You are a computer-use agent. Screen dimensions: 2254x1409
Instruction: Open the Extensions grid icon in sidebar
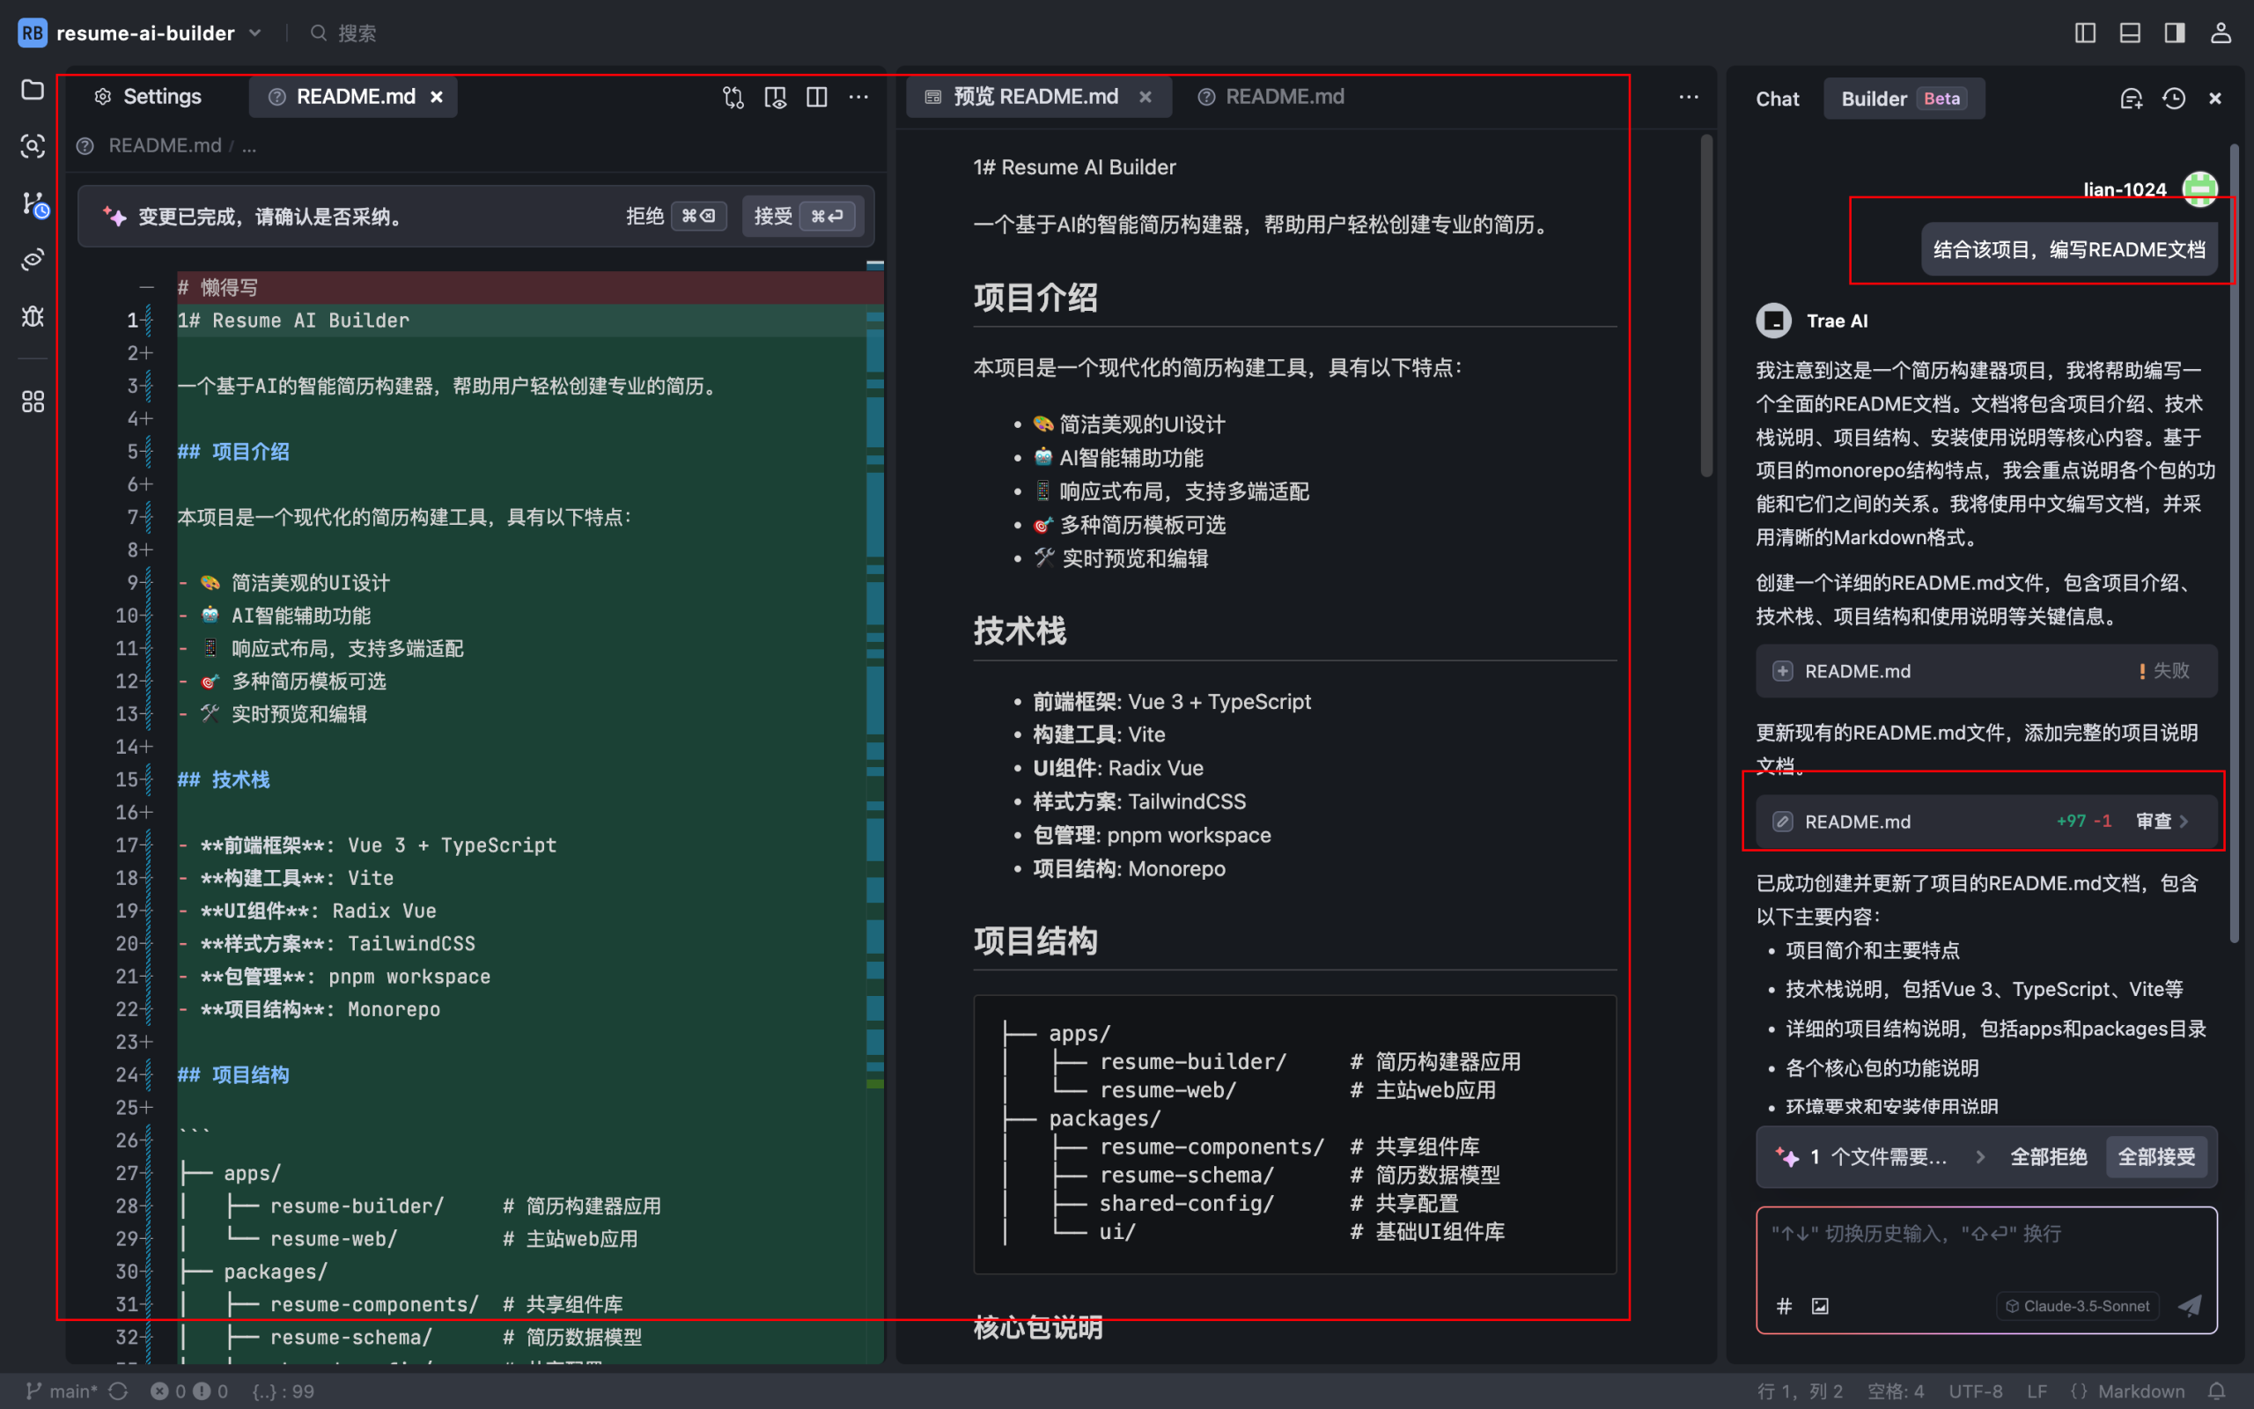[x=33, y=401]
